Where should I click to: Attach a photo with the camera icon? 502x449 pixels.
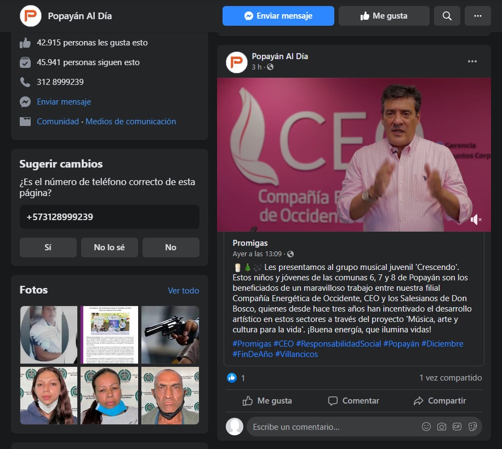click(442, 427)
